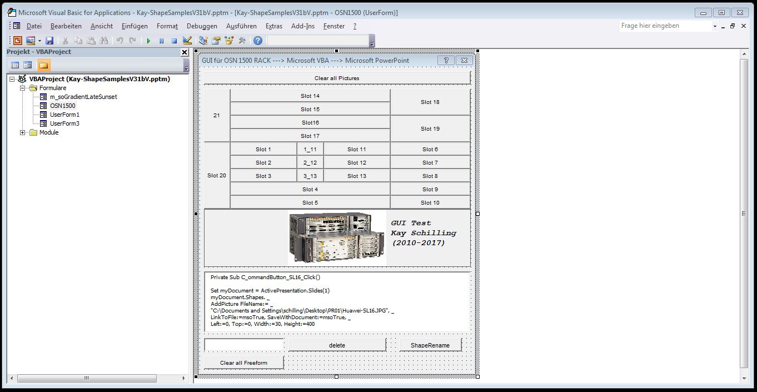757x392 pixels.
Task: Open the Debuggen menu
Action: 202,26
